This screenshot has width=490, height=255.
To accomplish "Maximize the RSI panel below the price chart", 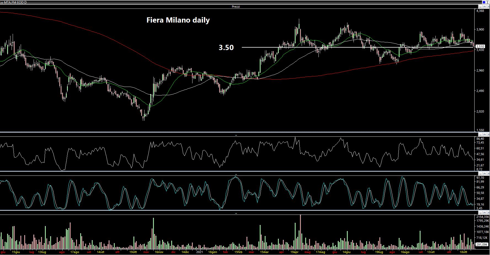I will (484, 135).
